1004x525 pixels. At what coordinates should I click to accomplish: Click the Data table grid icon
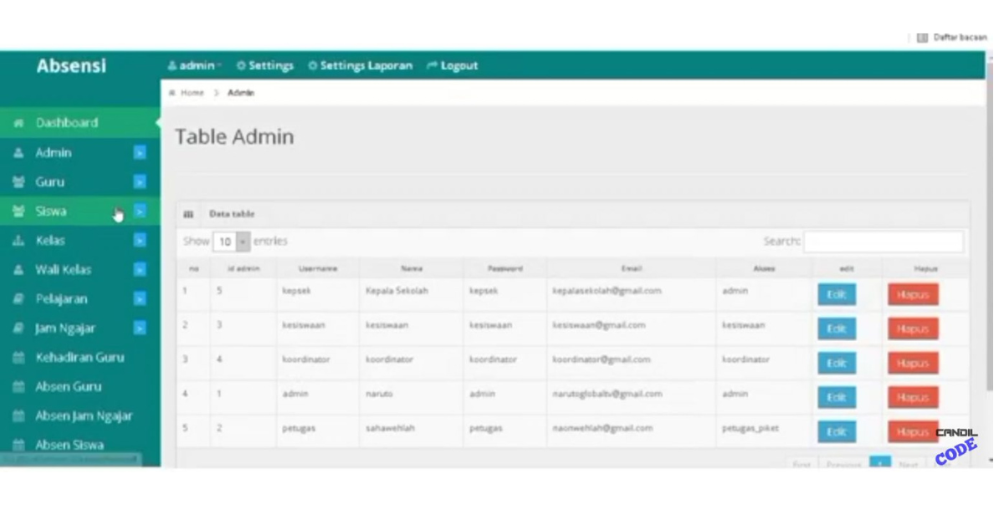[188, 215]
